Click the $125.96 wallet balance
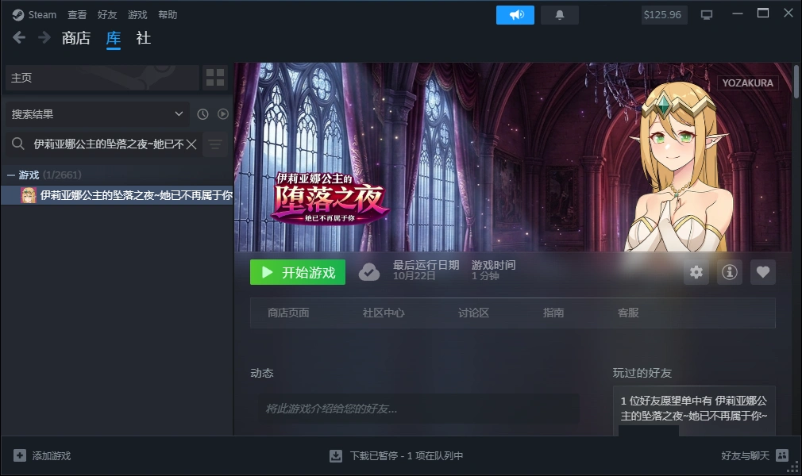This screenshot has height=476, width=802. 662,15
